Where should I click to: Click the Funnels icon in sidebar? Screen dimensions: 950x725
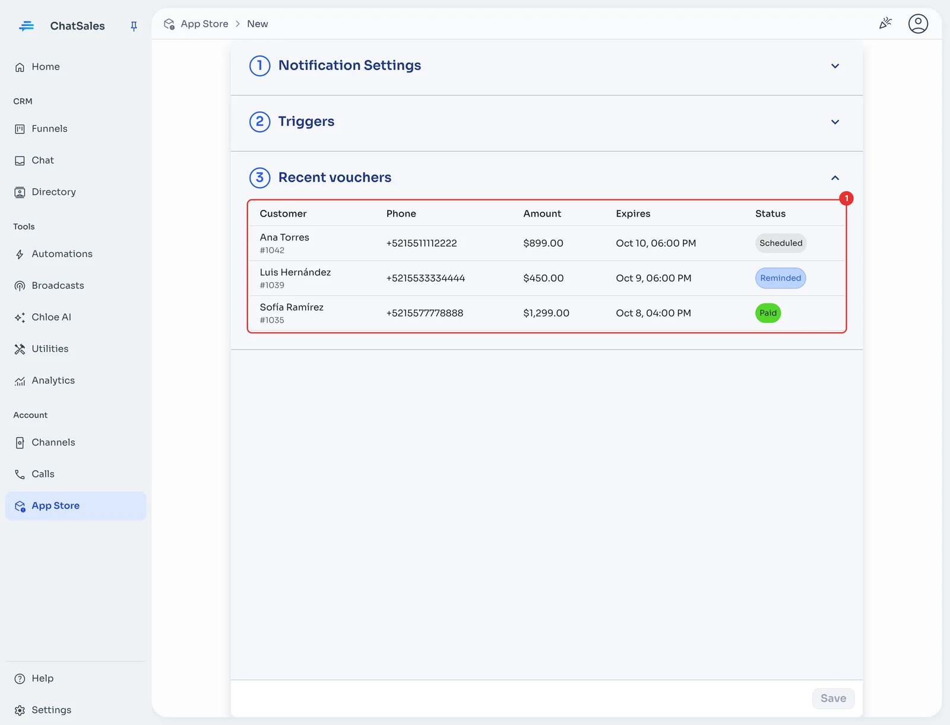[20, 129]
